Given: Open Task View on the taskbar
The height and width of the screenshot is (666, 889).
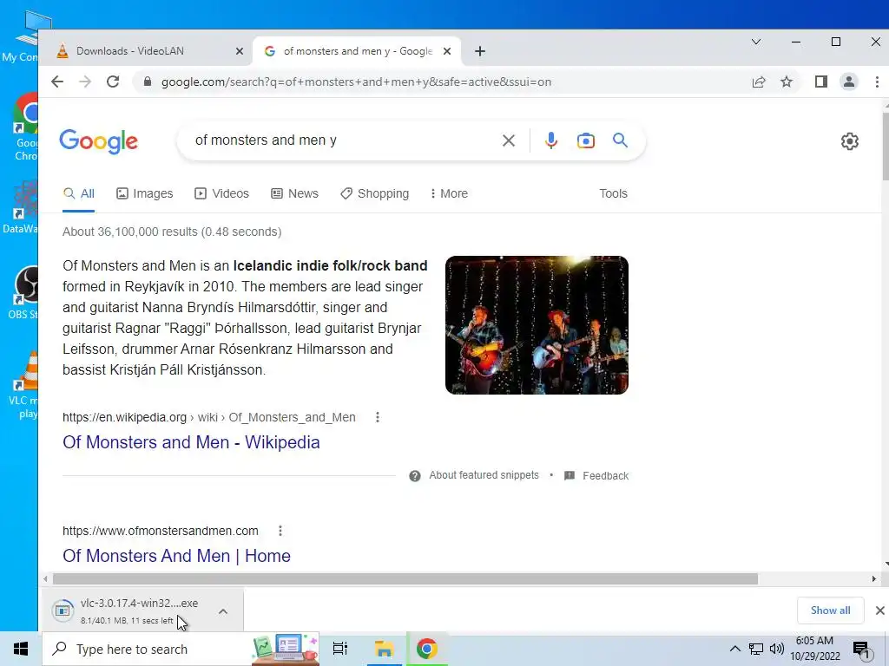Looking at the screenshot, I should [340, 649].
